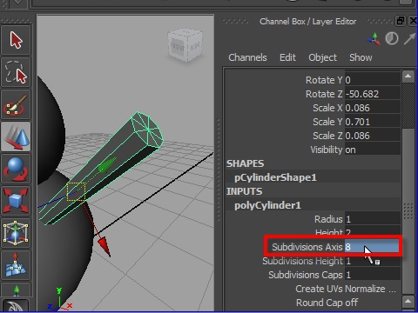Screen dimensions: 418x313
Task: Choose the Soft Modification tool
Action: click(16, 265)
